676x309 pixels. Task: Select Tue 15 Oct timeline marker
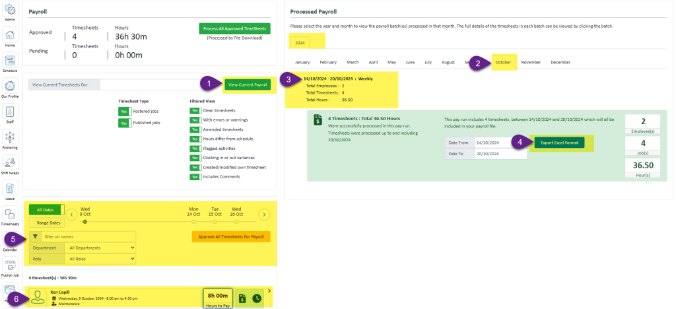pos(215,221)
